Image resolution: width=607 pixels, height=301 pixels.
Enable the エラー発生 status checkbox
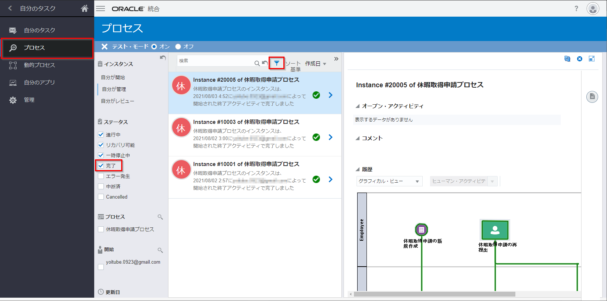101,176
